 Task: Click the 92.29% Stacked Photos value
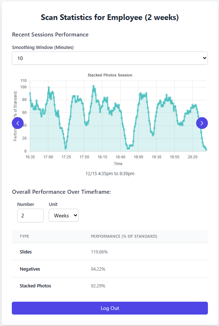tap(98, 286)
